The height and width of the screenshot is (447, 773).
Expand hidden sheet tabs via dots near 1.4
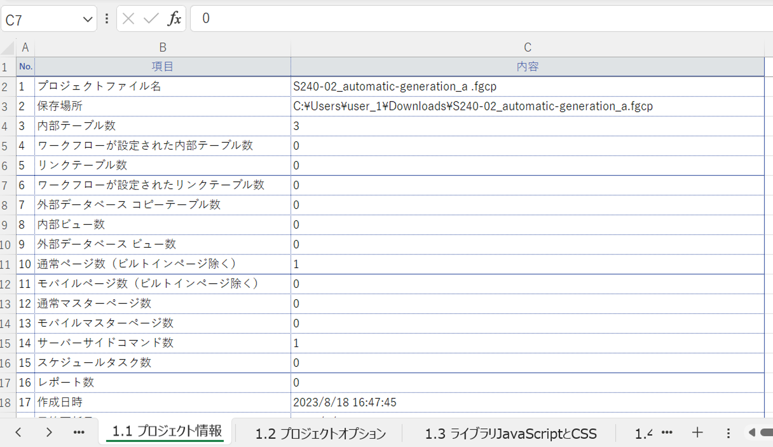coord(666,432)
